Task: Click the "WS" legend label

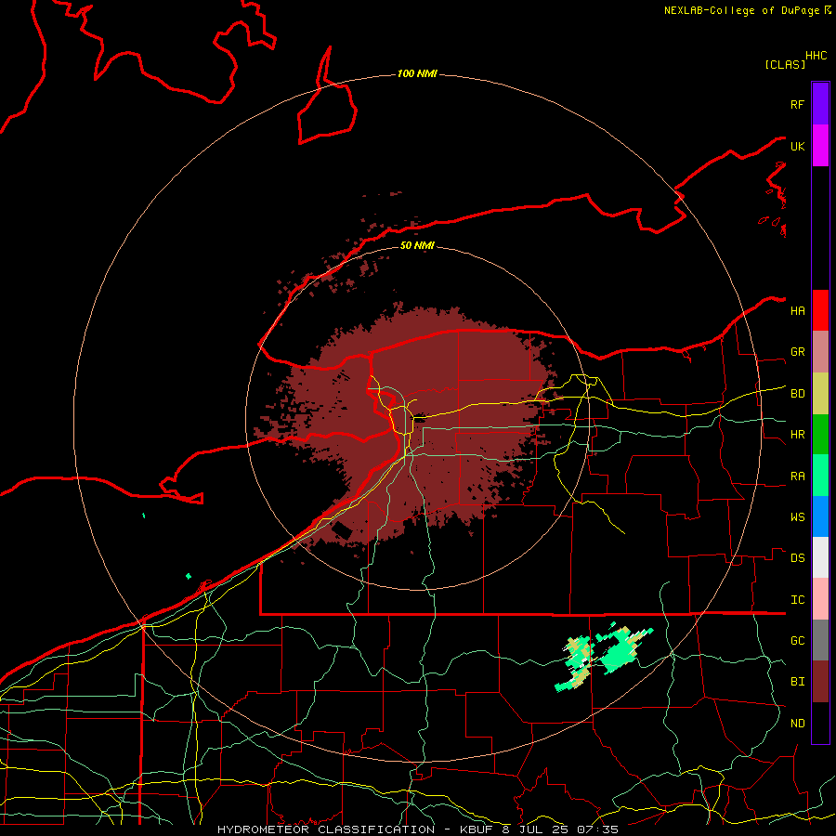Action: (797, 517)
